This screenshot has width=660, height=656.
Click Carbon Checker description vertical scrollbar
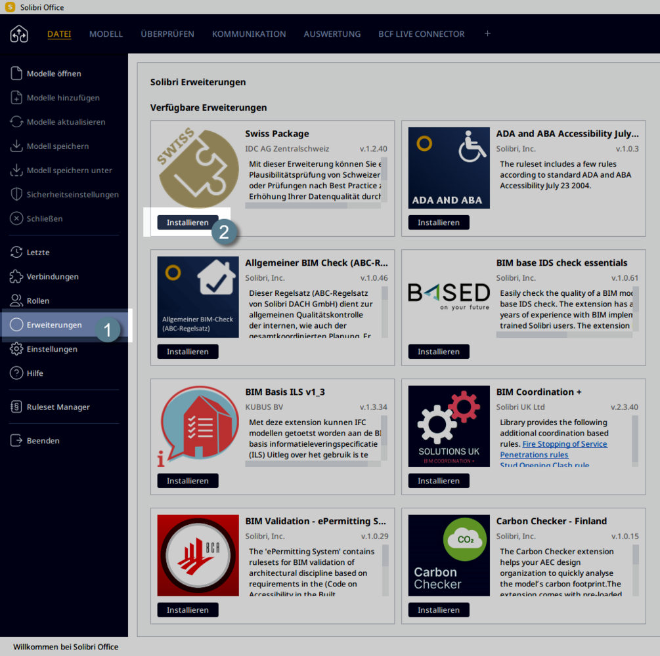click(636, 570)
